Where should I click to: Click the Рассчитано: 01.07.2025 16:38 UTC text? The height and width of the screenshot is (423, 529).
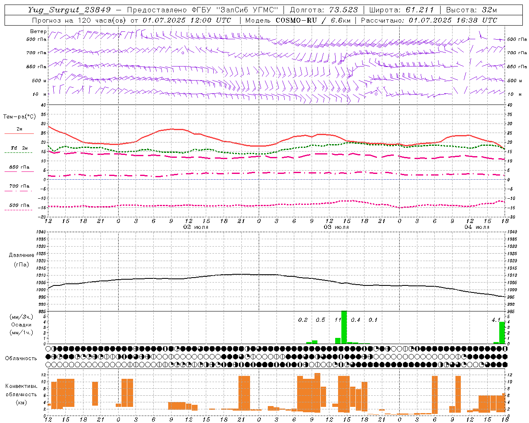[429, 20]
